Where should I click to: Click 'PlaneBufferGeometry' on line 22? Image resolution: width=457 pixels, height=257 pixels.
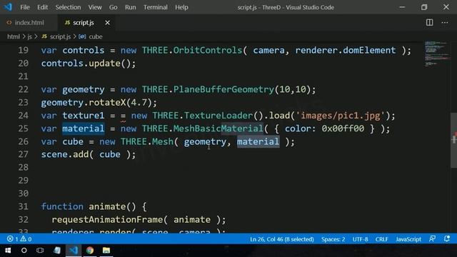coord(224,89)
